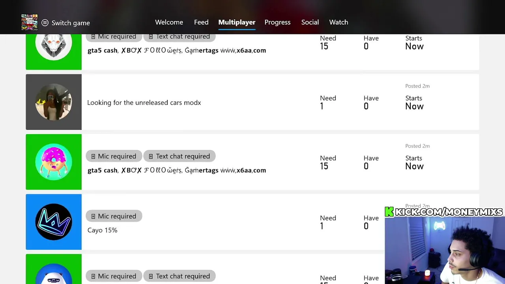505x284 pixels.
Task: Click 'Posted 2m' on the donut post
Action: tap(417, 146)
